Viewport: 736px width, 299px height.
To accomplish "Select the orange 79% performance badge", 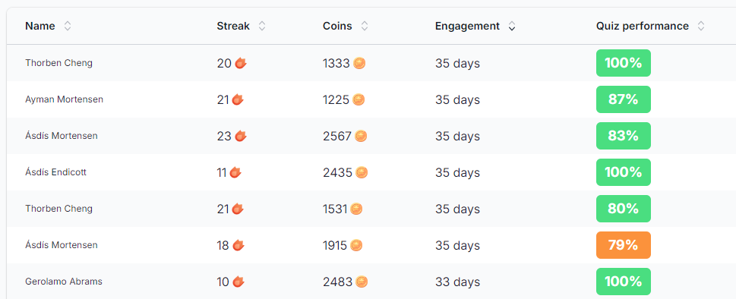I will click(624, 245).
